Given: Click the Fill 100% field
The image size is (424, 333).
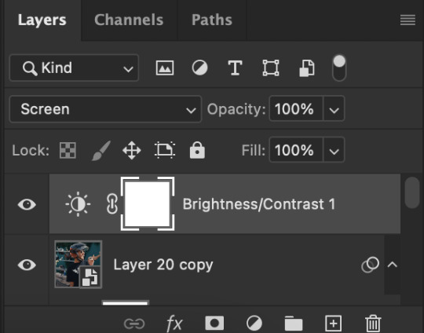Looking at the screenshot, I should tap(296, 150).
